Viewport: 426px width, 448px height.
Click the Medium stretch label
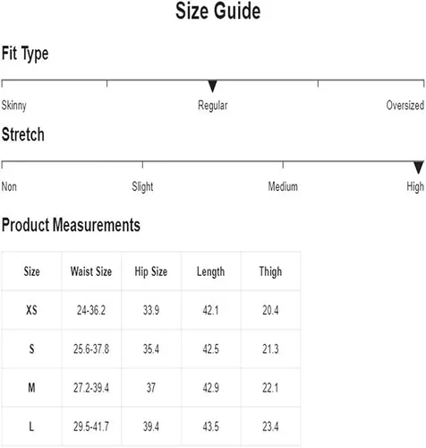[283, 186]
